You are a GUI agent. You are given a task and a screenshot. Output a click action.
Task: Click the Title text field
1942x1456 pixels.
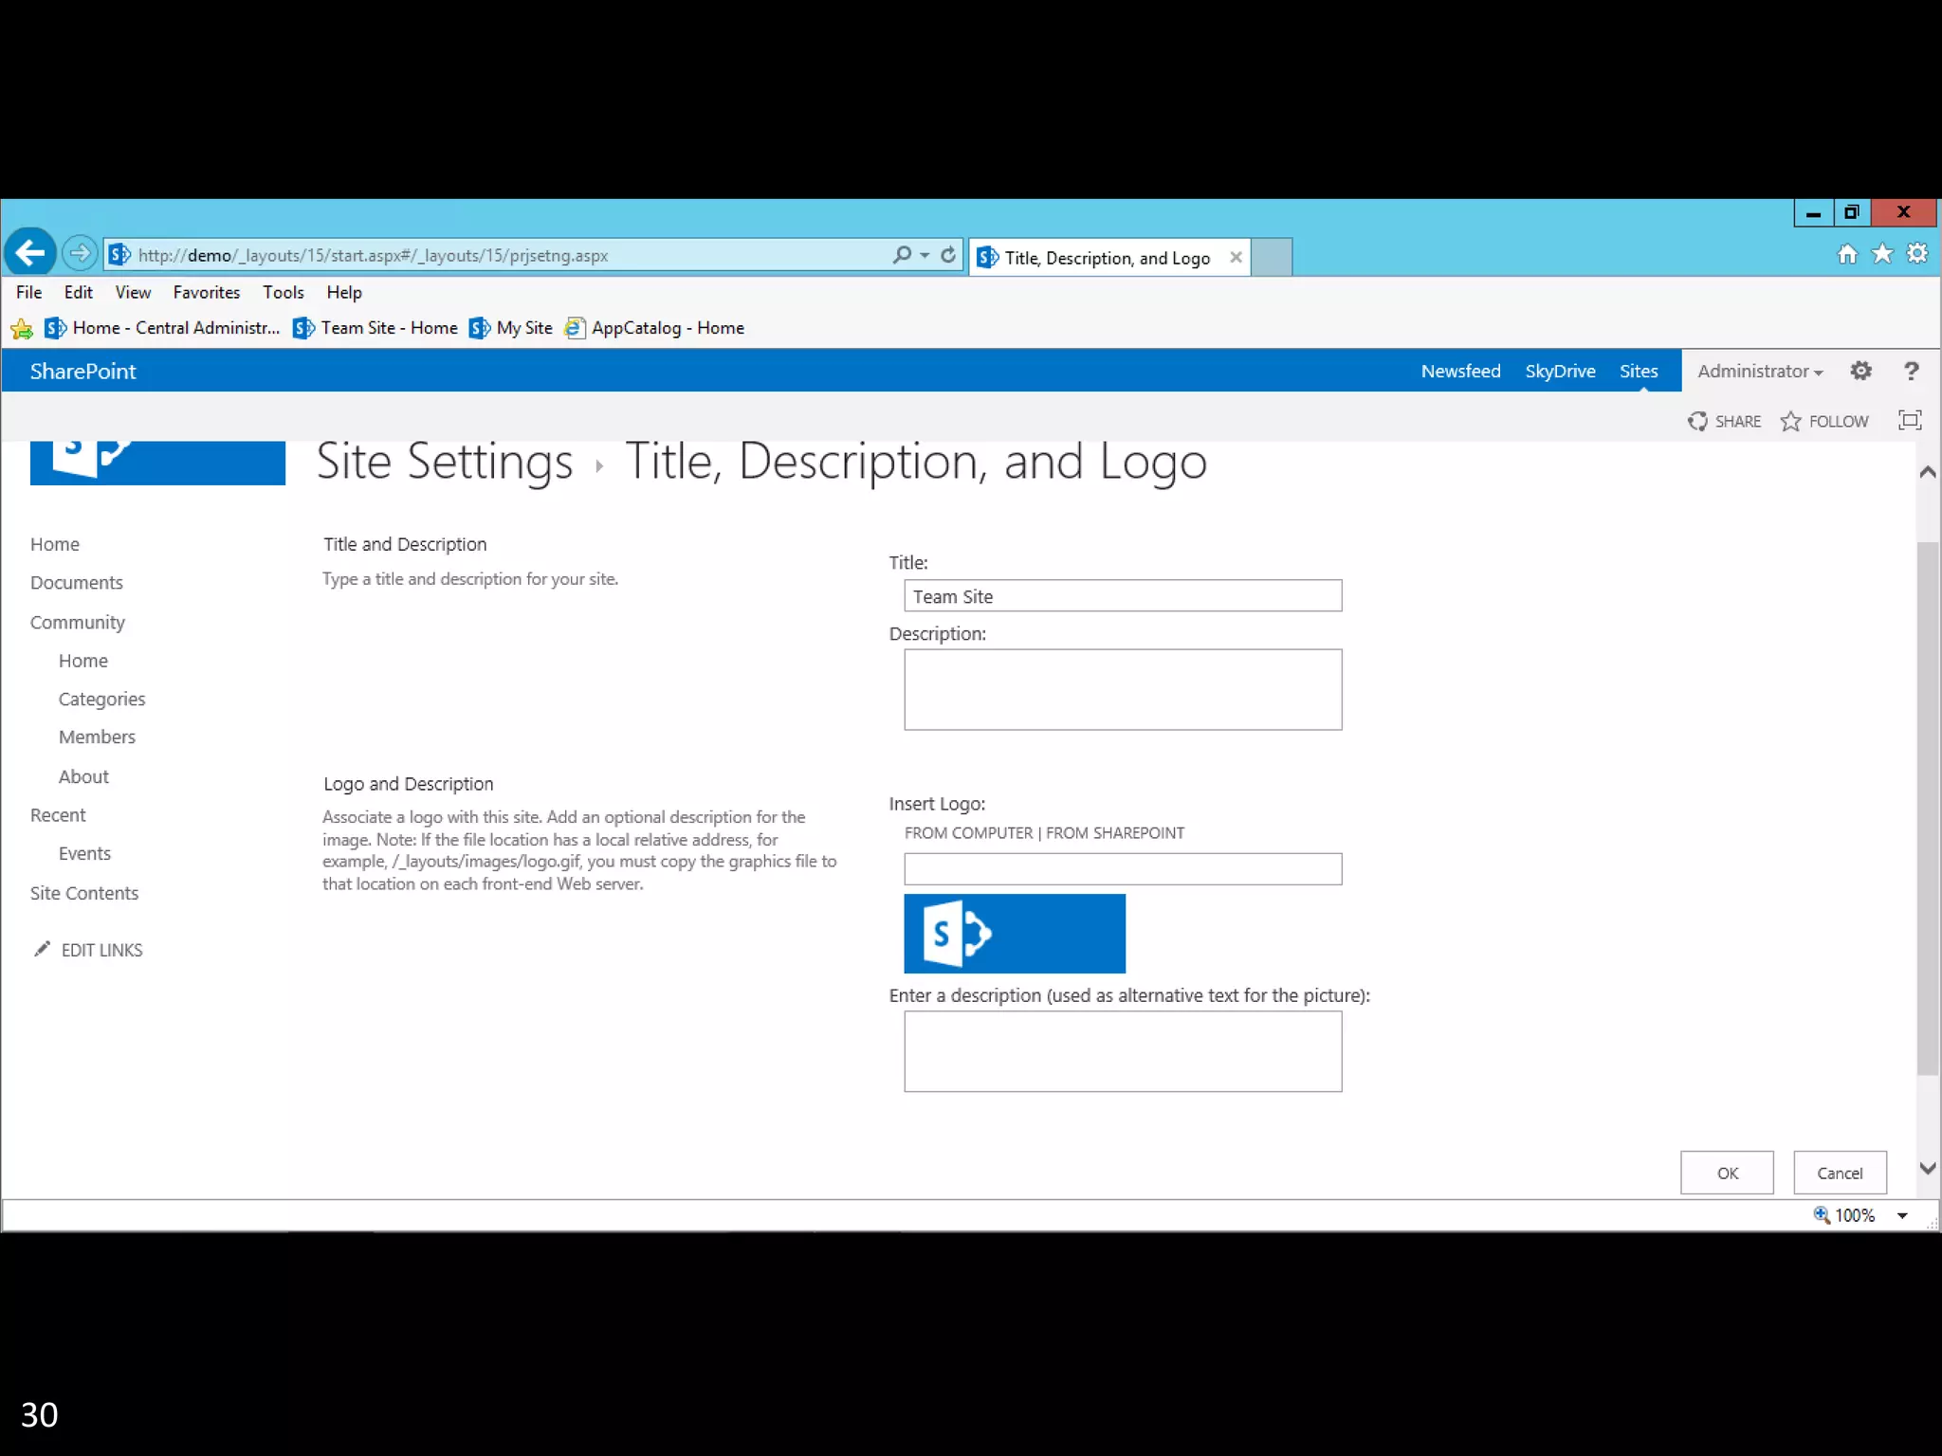click(1122, 595)
